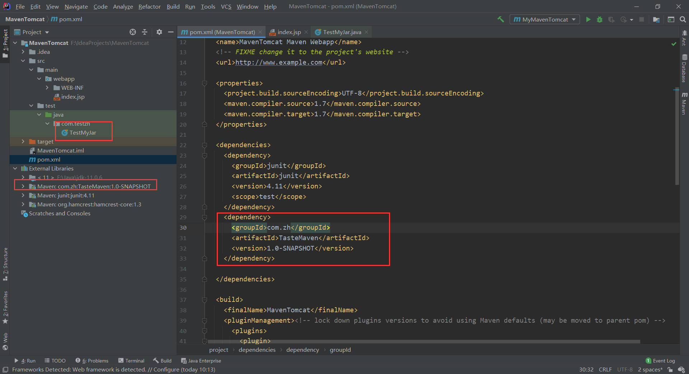Screen dimensions: 689x374
Task: Click tool window quick access icon in status bar
Action: click(5, 369)
